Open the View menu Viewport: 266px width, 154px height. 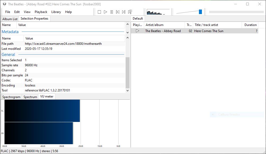click(27, 12)
